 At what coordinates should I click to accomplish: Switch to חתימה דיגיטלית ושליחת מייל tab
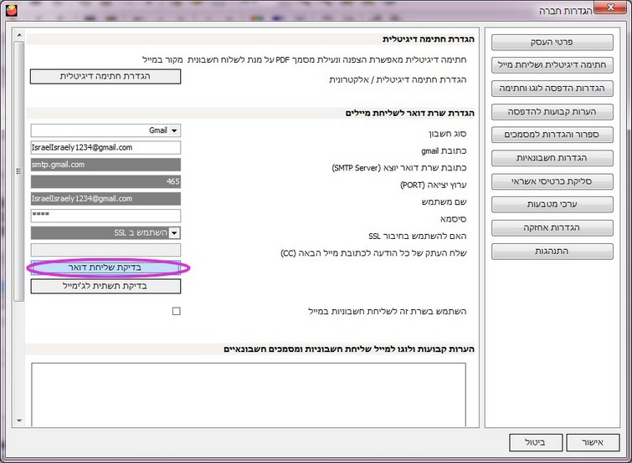(552, 65)
